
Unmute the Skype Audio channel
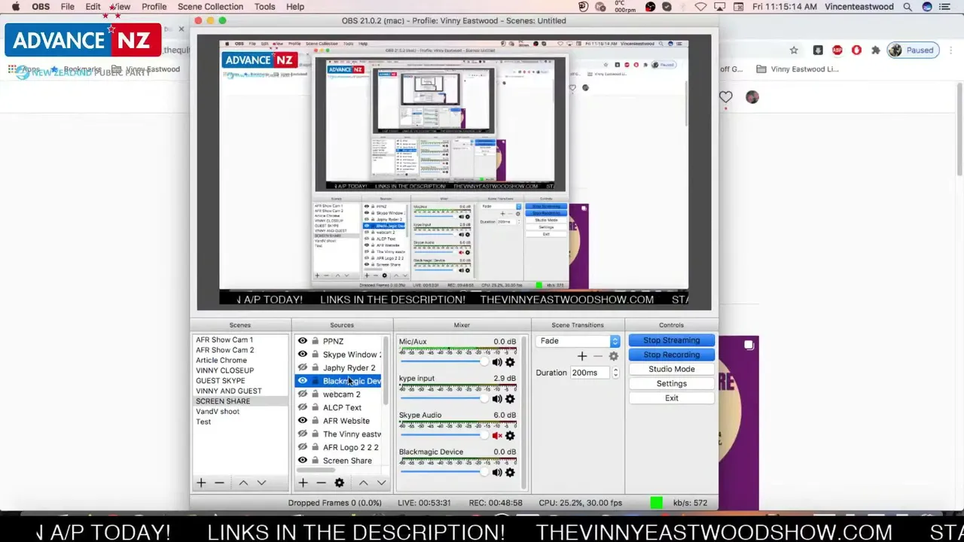click(496, 436)
